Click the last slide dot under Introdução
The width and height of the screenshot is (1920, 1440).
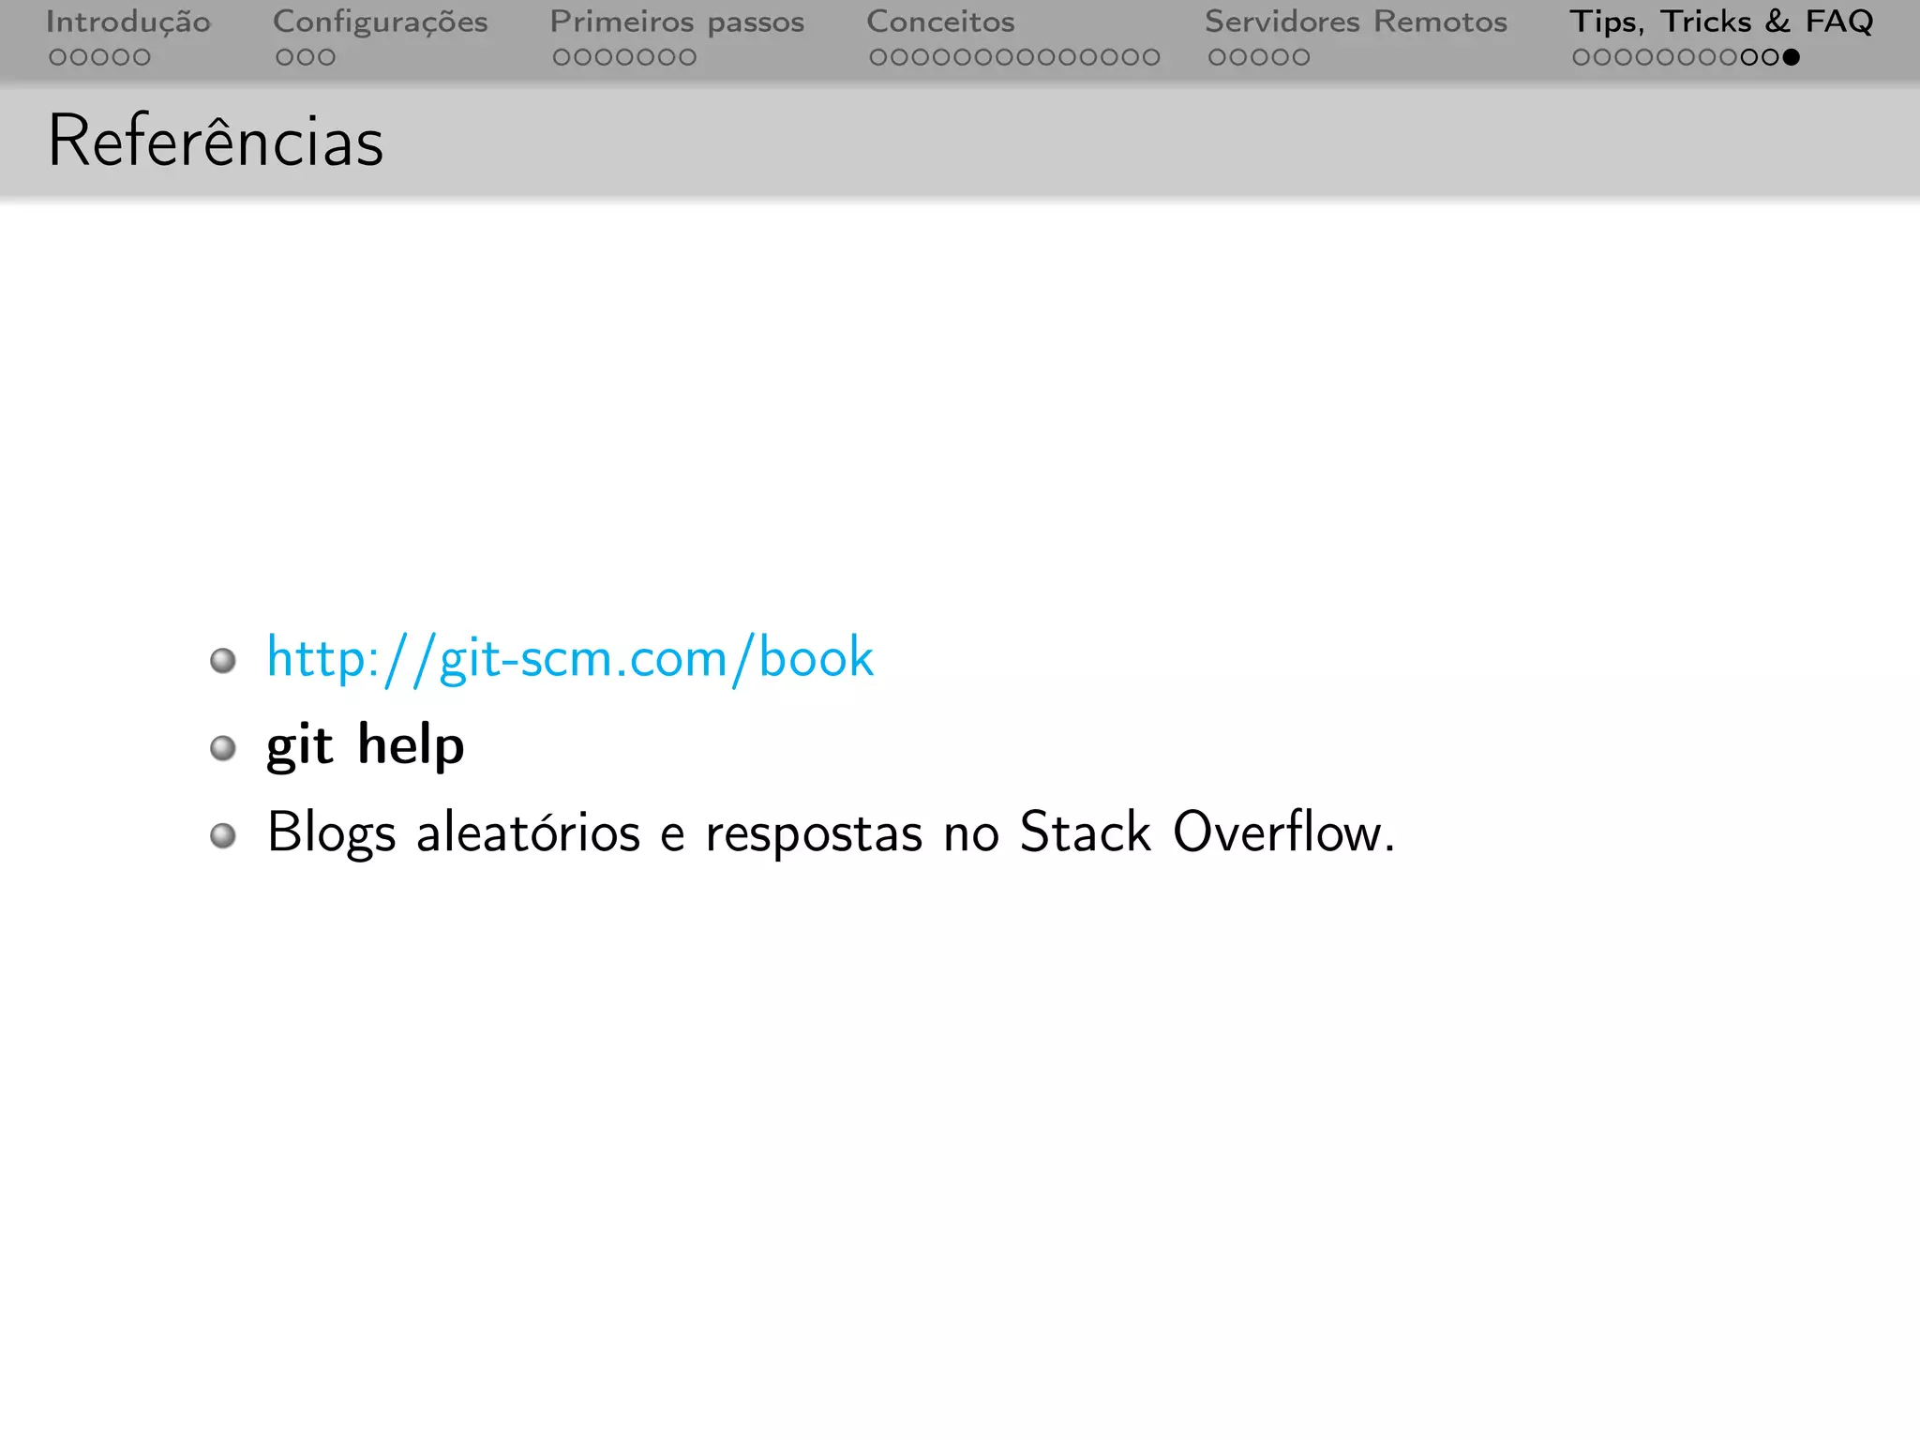click(142, 57)
